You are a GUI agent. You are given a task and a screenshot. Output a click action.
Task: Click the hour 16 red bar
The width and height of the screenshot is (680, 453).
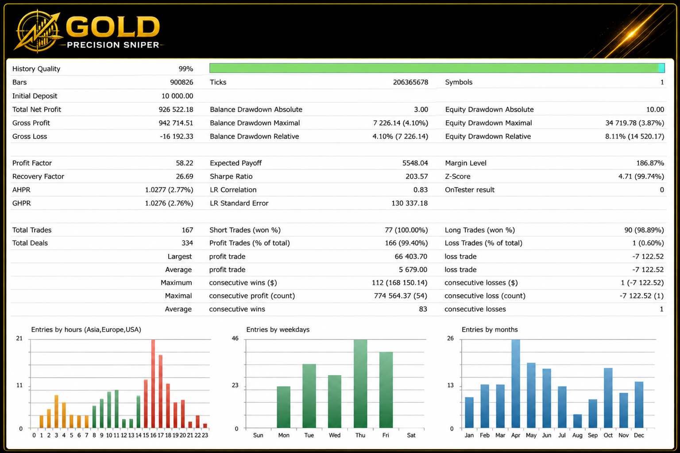pos(153,384)
